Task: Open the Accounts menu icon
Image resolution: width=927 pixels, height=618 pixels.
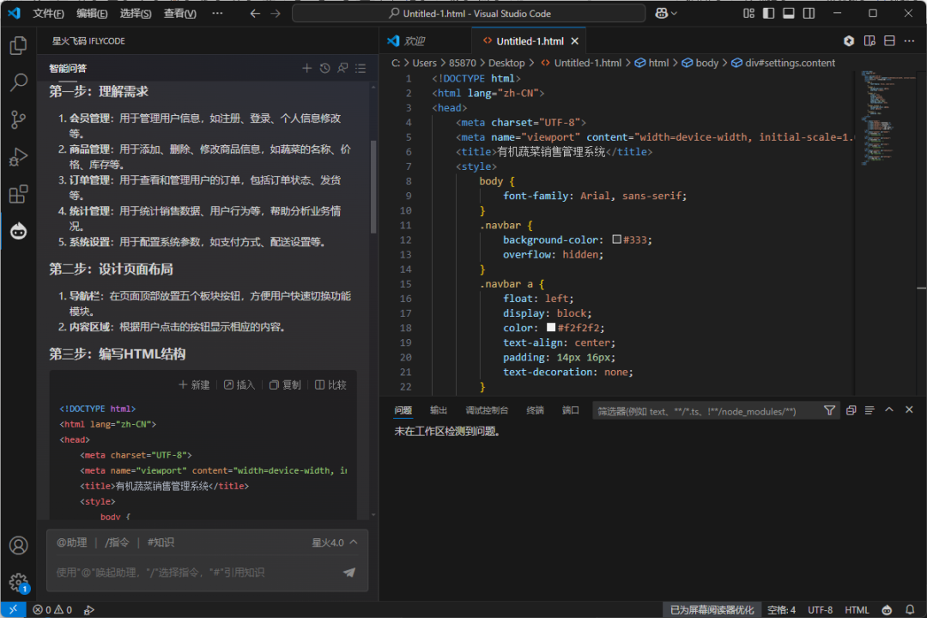Action: tap(18, 545)
